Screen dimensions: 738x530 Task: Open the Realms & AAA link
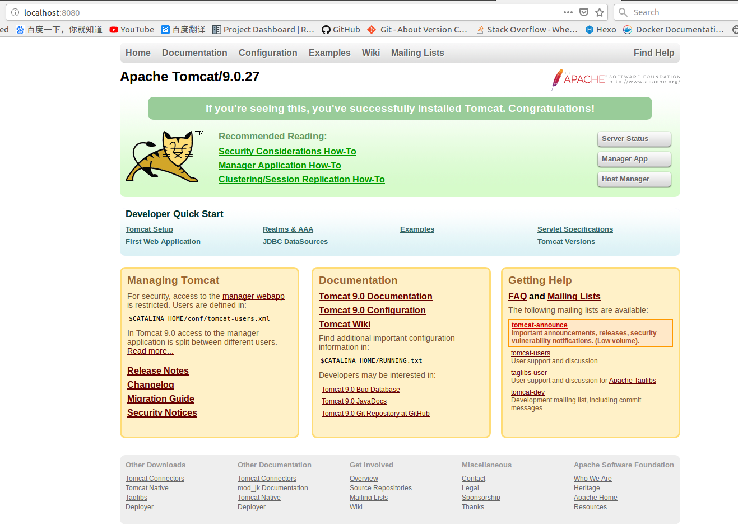288,229
